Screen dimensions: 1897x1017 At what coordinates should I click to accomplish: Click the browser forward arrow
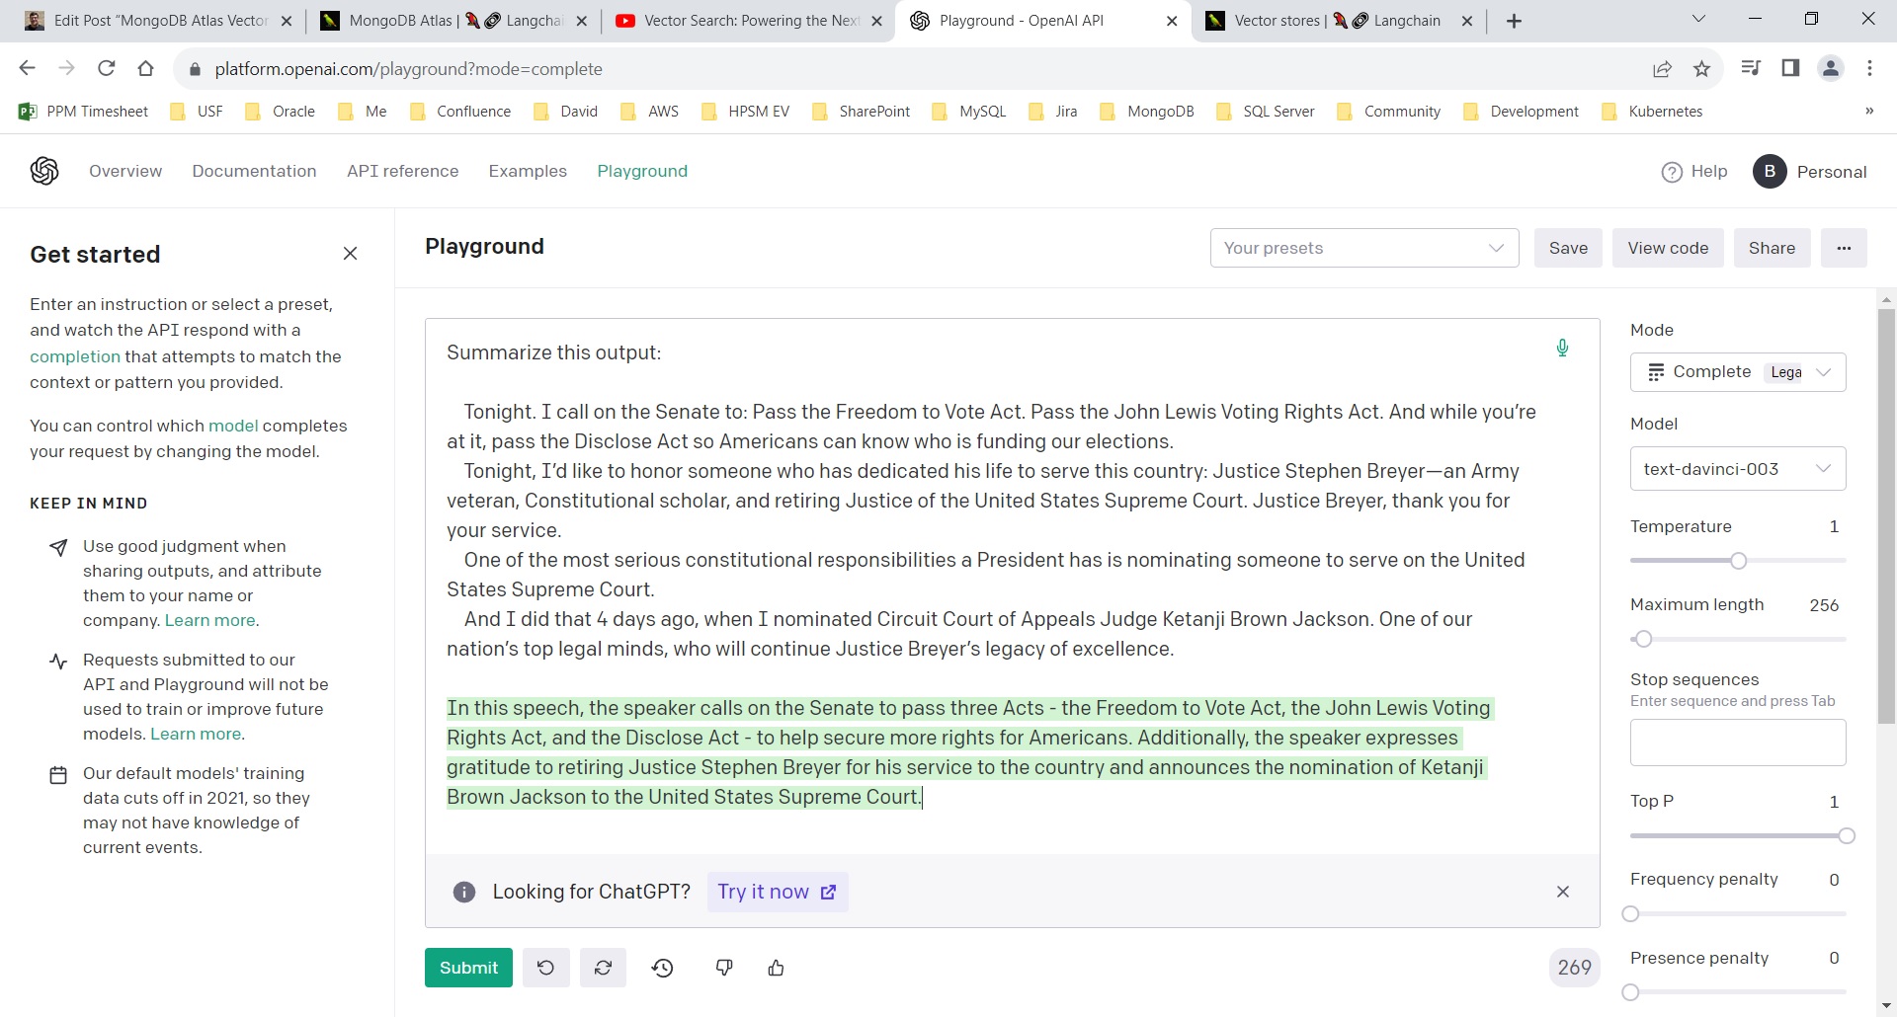pos(66,68)
